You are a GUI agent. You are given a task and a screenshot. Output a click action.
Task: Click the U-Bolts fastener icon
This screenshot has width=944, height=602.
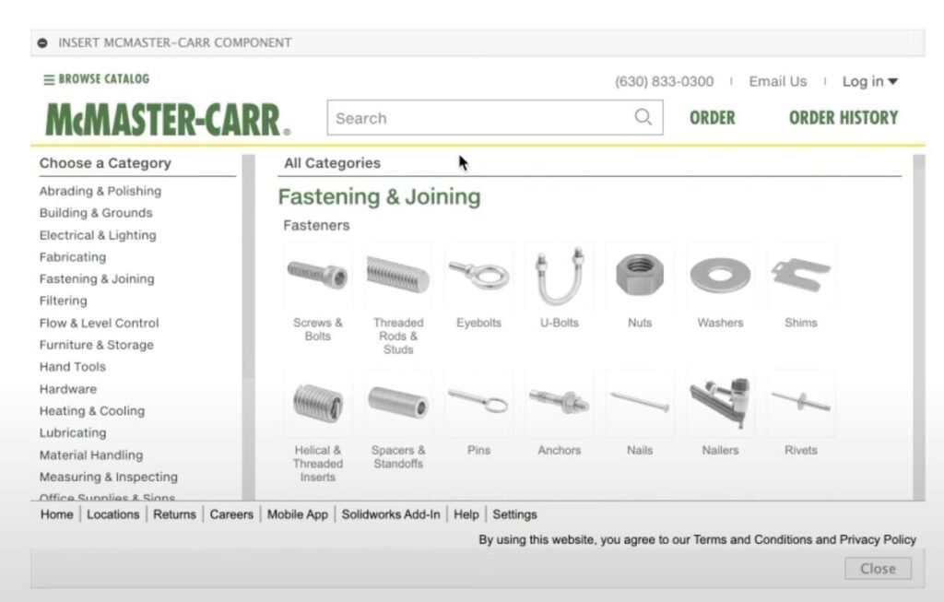coord(559,274)
